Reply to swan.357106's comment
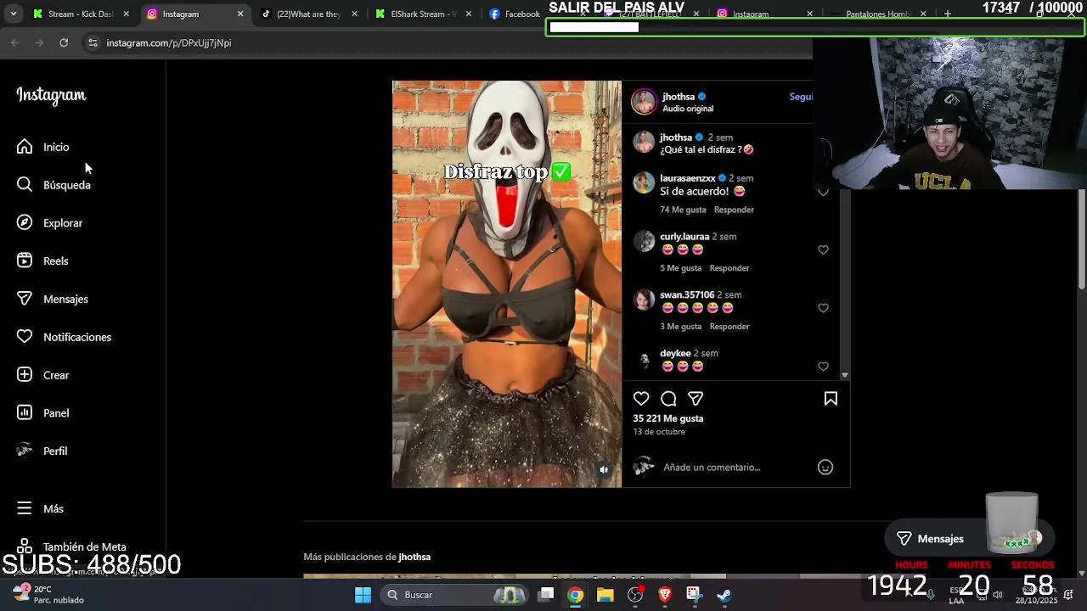 [729, 327]
